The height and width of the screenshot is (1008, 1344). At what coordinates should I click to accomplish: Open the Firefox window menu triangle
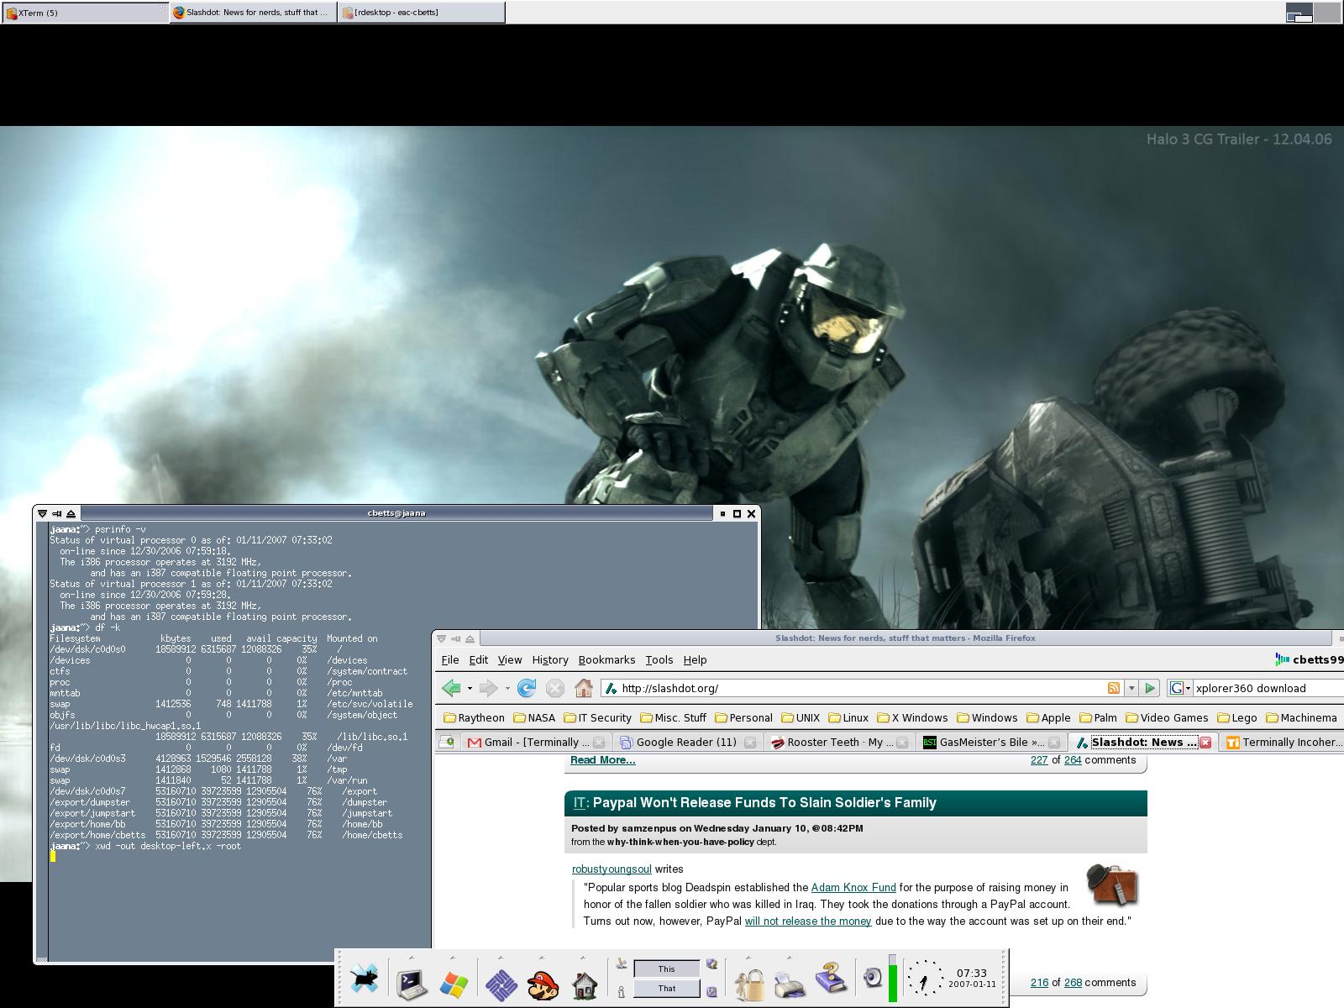coord(441,638)
